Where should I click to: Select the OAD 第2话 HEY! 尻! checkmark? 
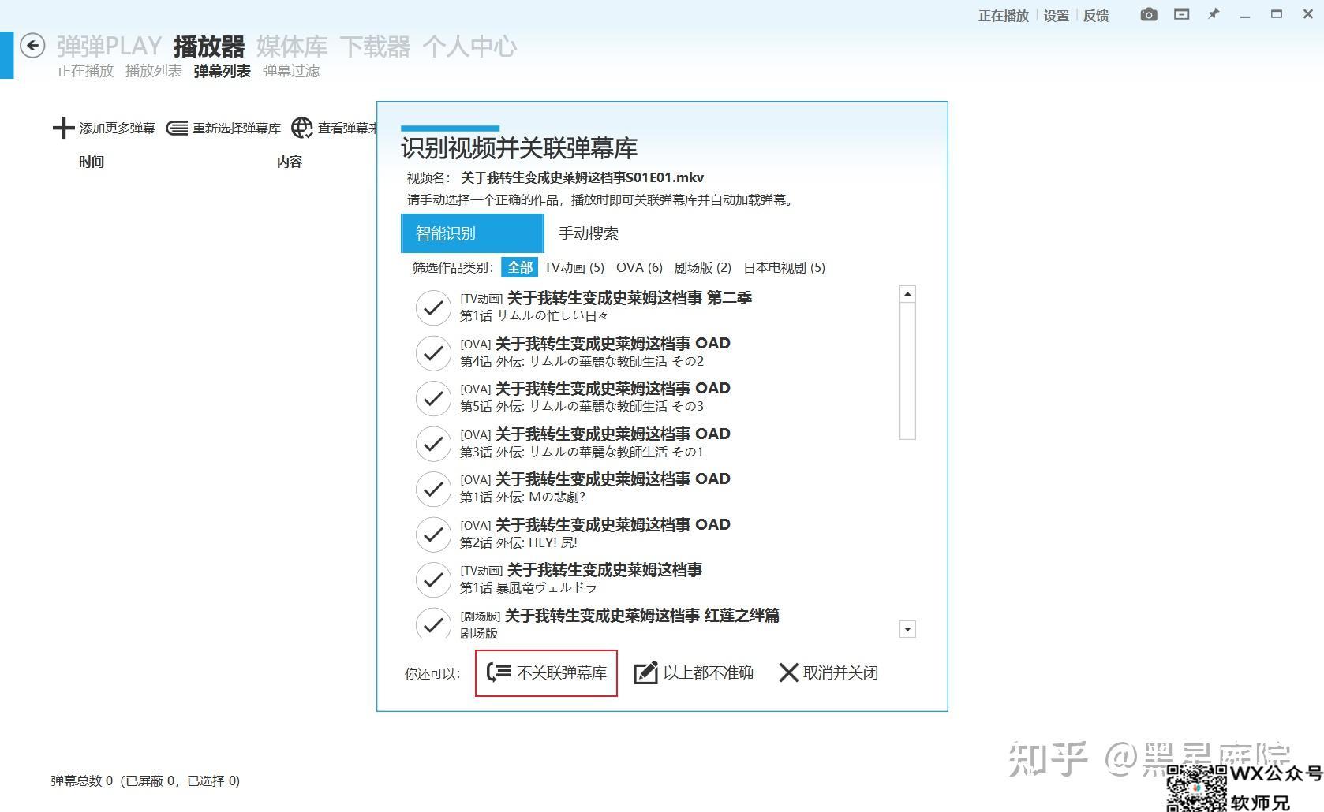pyautogui.click(x=433, y=534)
